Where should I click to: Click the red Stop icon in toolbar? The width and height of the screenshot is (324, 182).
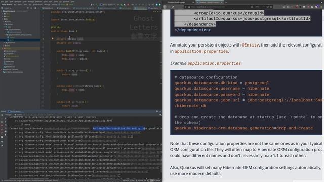128,5
